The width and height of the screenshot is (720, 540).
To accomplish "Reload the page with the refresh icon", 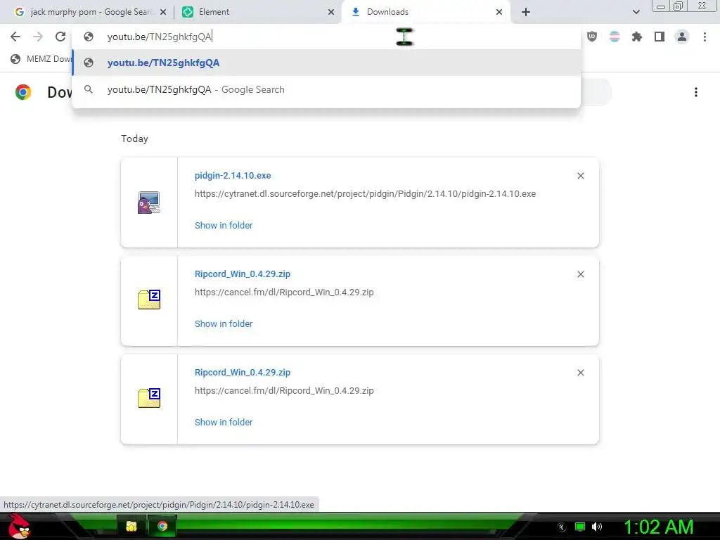I will [60, 37].
